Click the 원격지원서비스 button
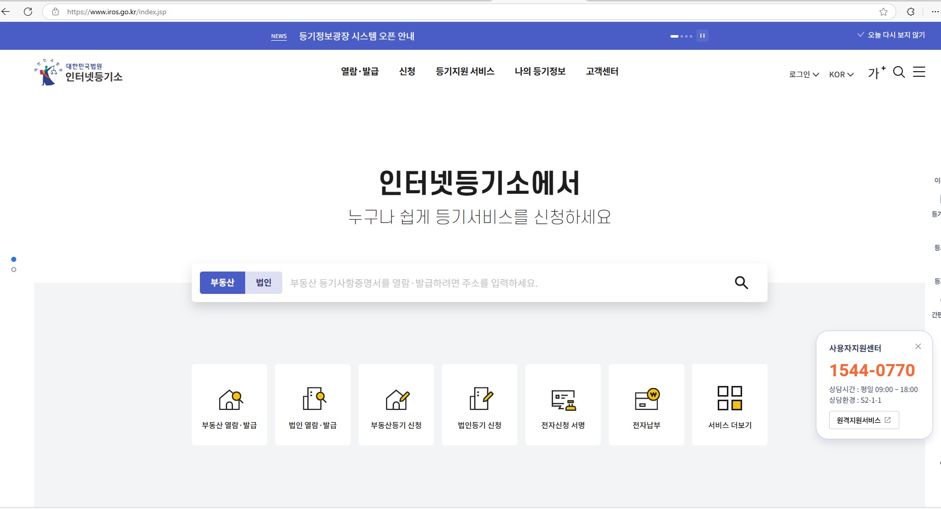The height and width of the screenshot is (509, 941). [863, 420]
